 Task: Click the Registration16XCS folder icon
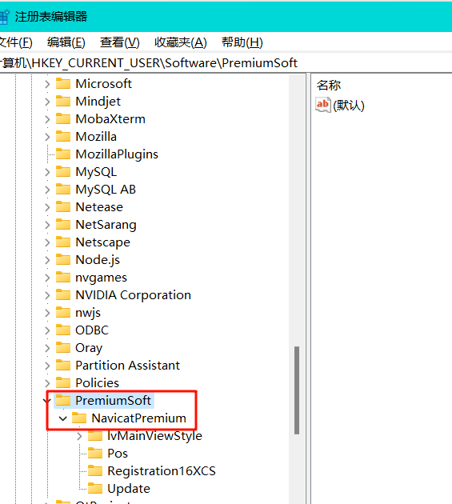[x=95, y=471]
